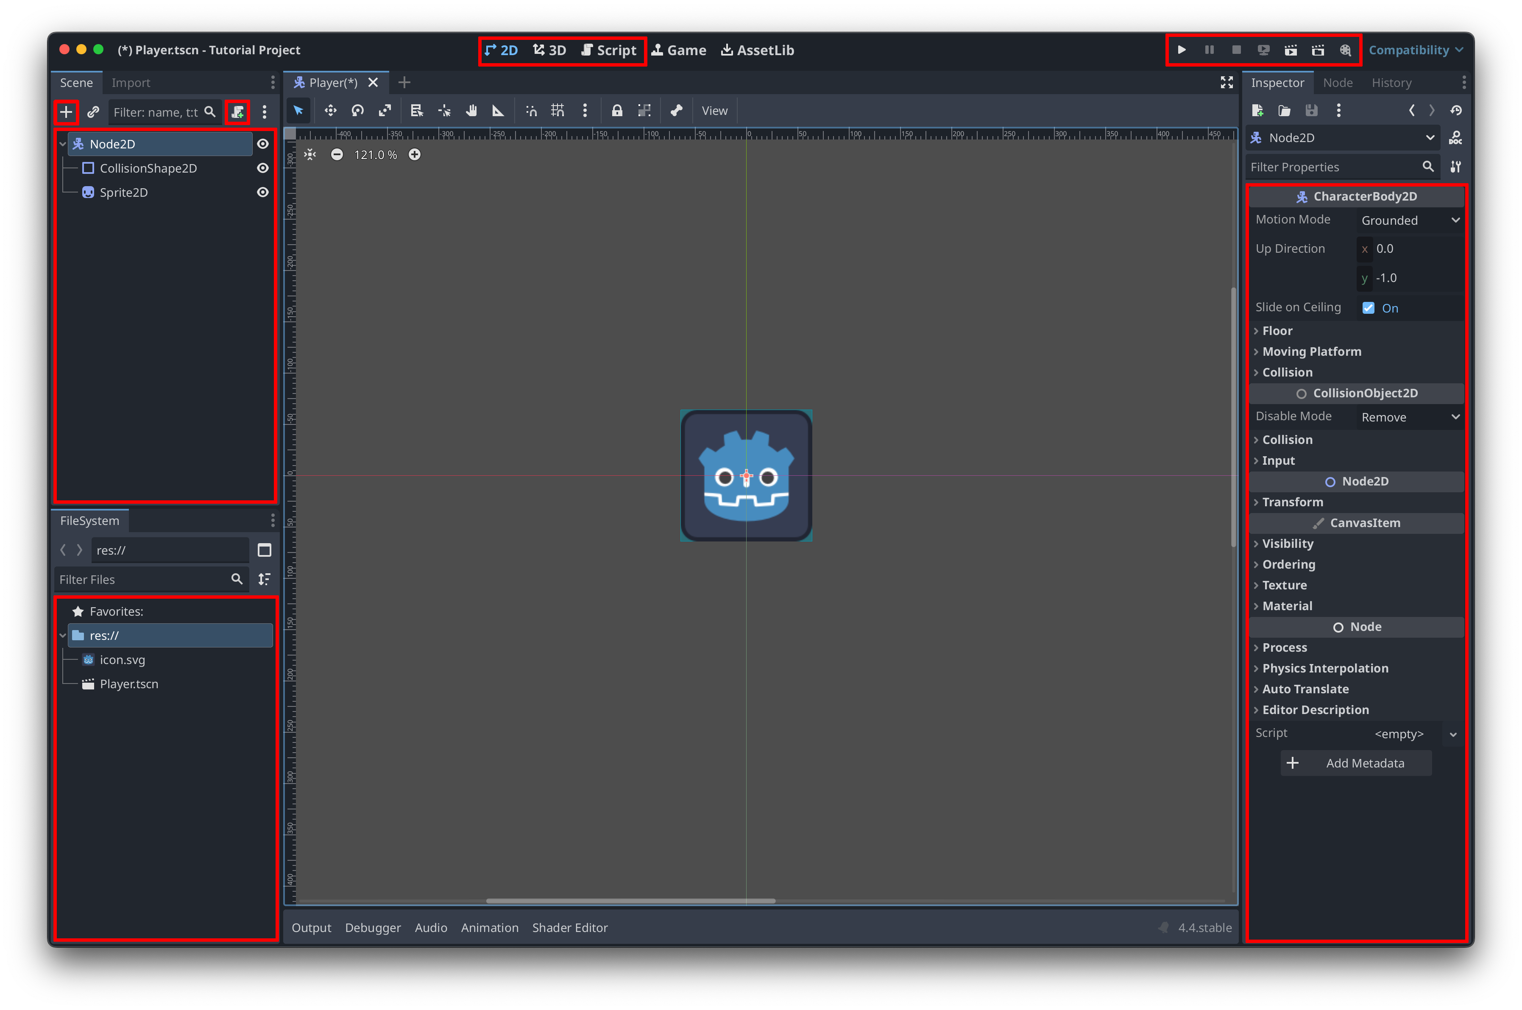
Task: Expand the Transform section in Inspector
Action: tap(1291, 502)
